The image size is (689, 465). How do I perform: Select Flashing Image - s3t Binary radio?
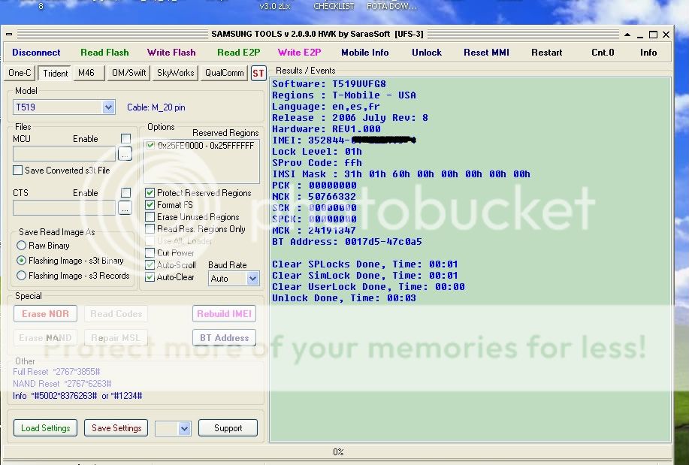21,260
